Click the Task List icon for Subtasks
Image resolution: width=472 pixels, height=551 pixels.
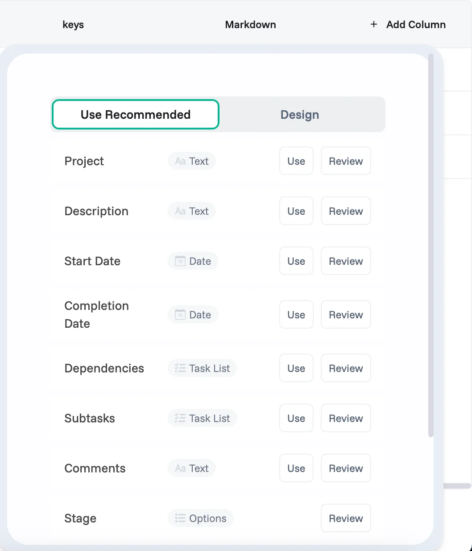[x=180, y=418]
